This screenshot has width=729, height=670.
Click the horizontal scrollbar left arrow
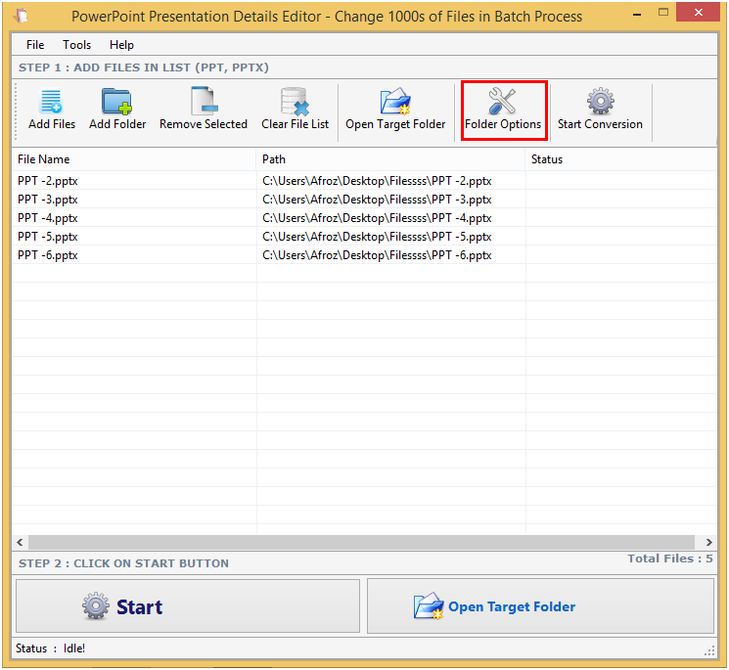tap(20, 542)
